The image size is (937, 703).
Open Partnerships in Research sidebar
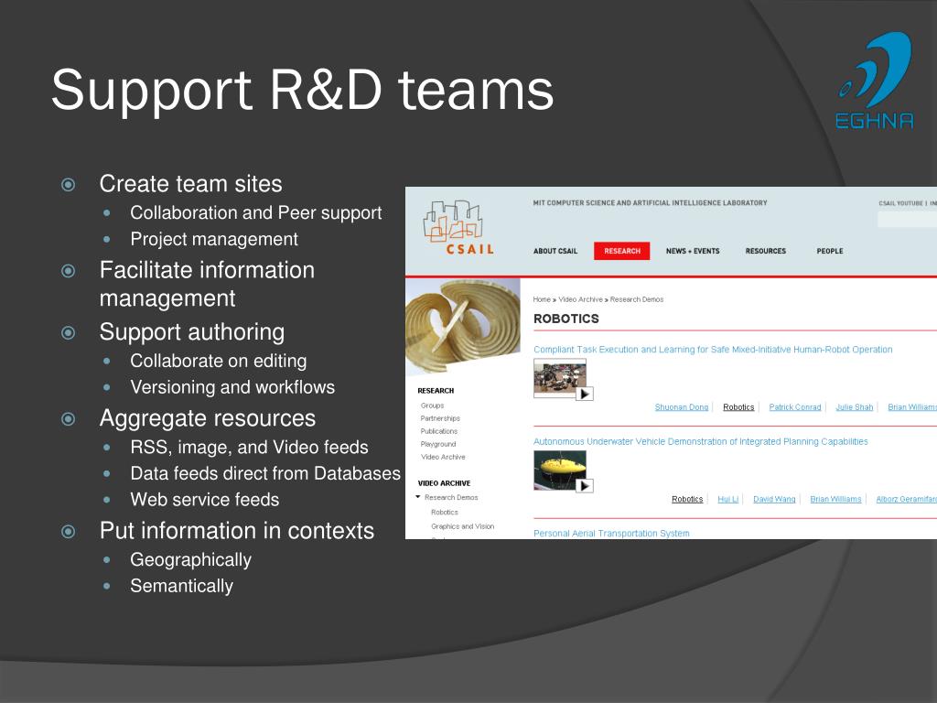[440, 418]
